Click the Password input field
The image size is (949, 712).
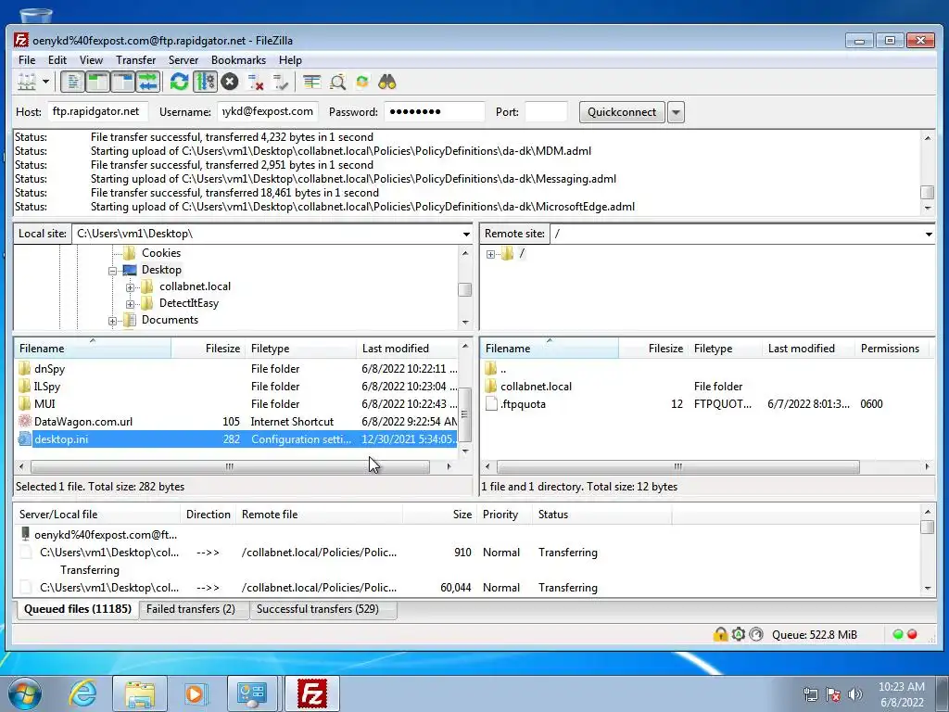click(x=435, y=111)
